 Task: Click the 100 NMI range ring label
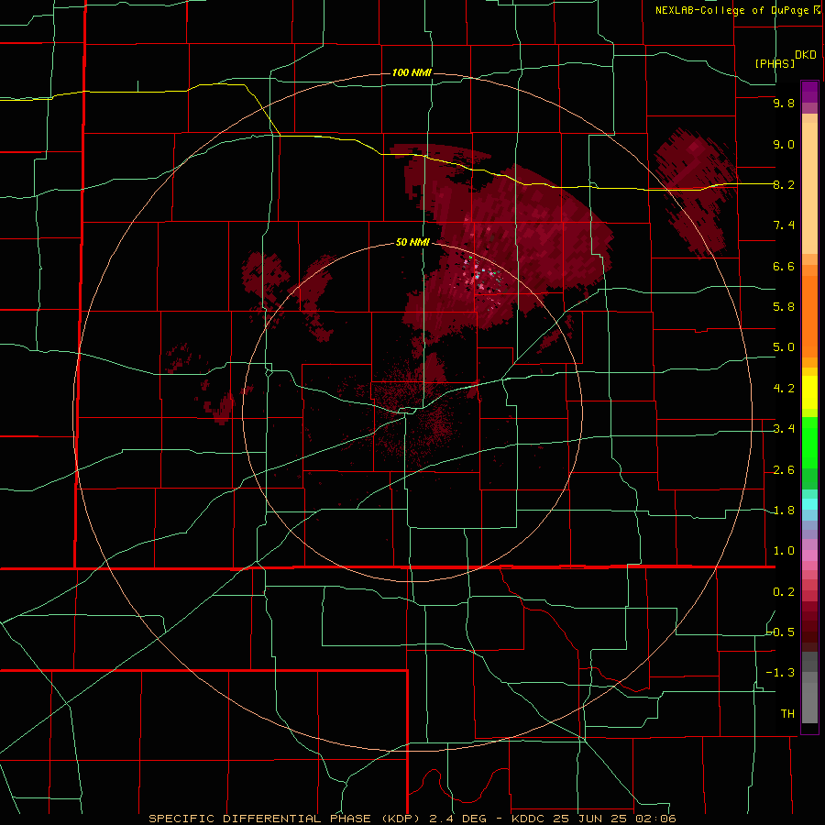coord(412,72)
